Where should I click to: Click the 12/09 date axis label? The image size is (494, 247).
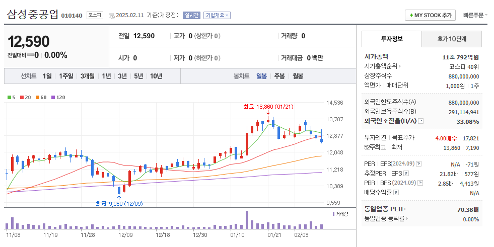click(x=125, y=235)
